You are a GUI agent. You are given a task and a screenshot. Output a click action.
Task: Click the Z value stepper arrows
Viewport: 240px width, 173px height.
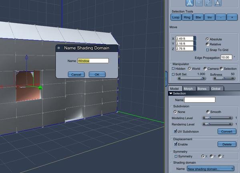(x=195, y=49)
